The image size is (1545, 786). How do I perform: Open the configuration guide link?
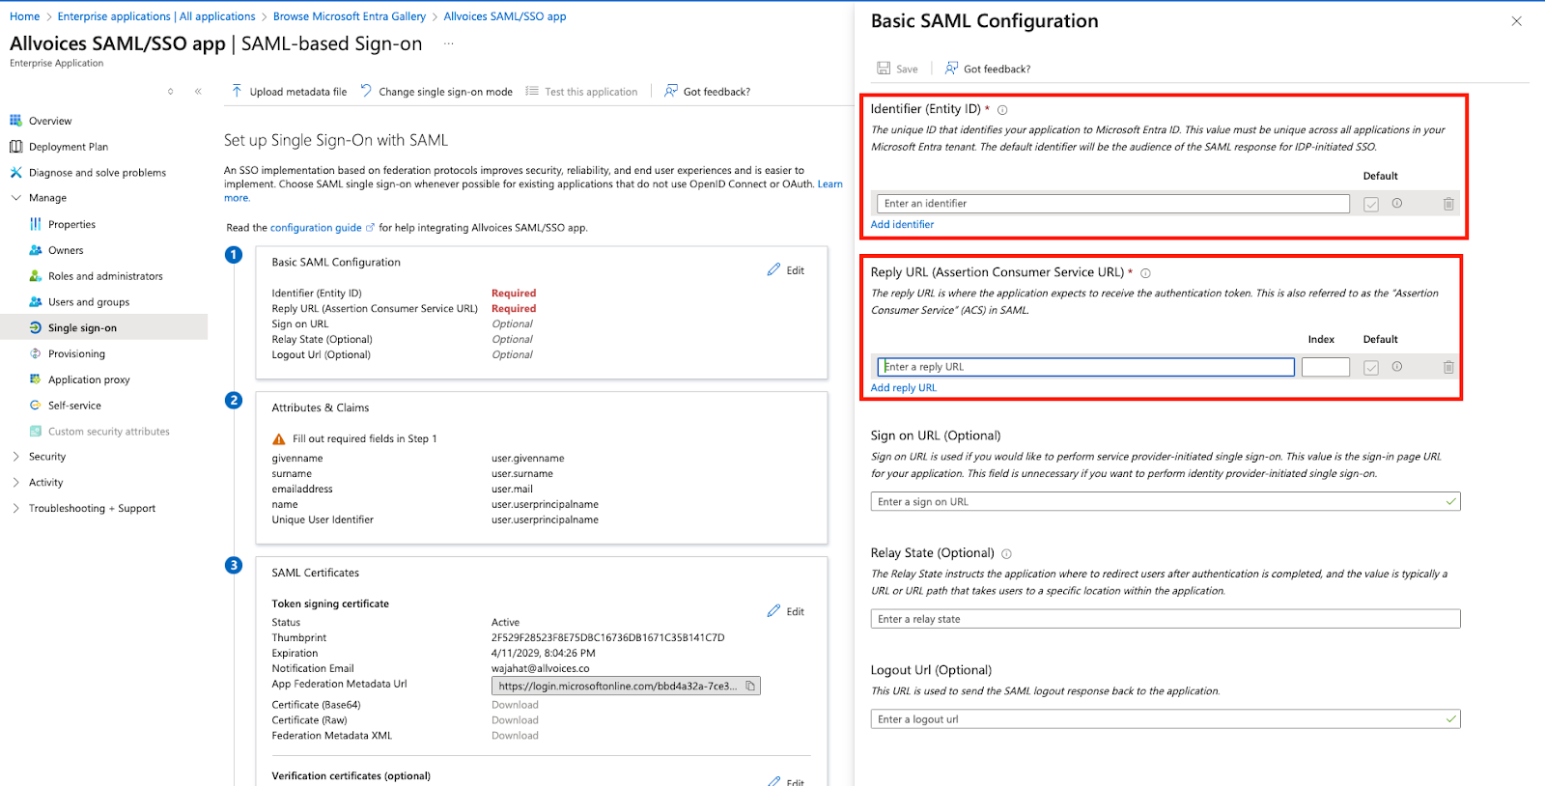pos(318,227)
